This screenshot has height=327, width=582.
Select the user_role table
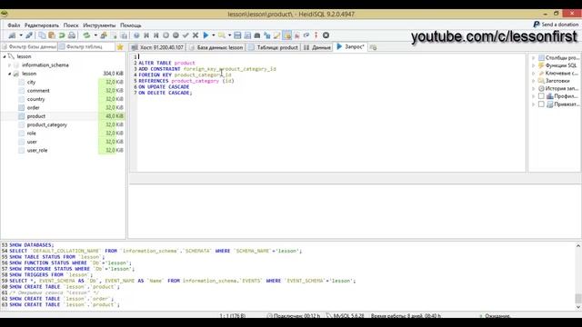coord(37,151)
